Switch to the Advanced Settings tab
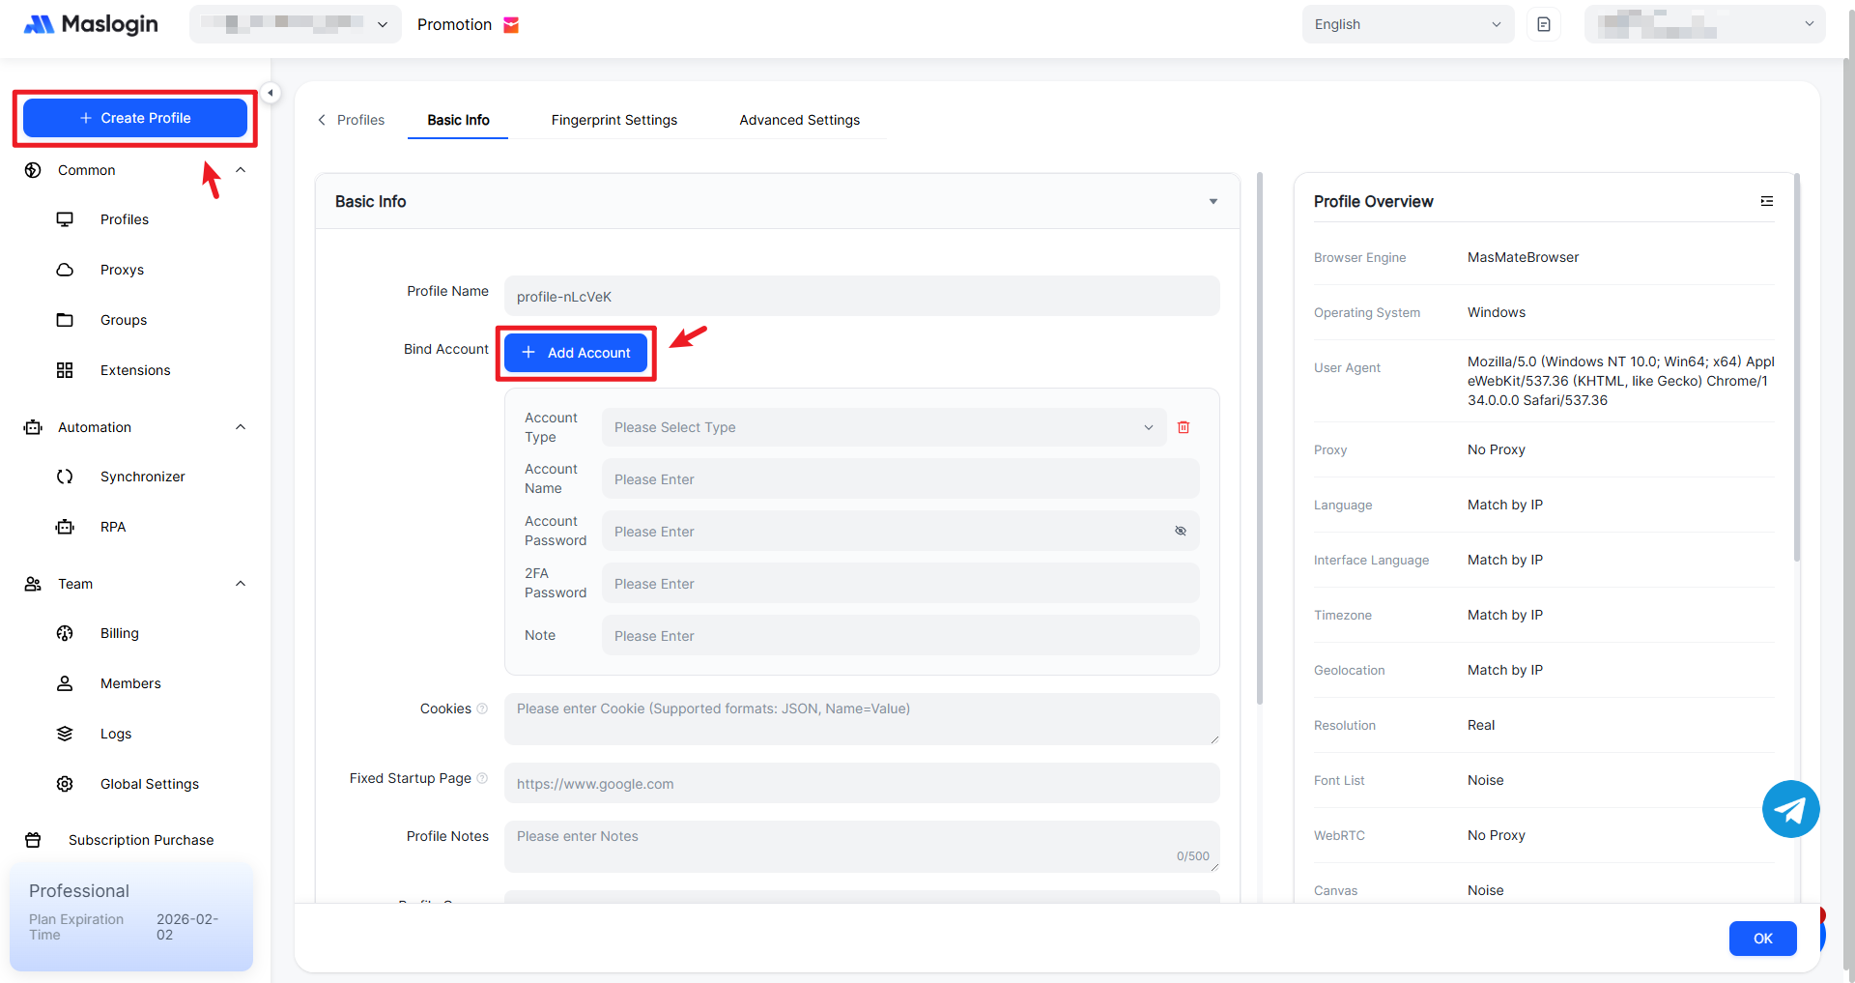Image resolution: width=1855 pixels, height=983 pixels. point(799,120)
